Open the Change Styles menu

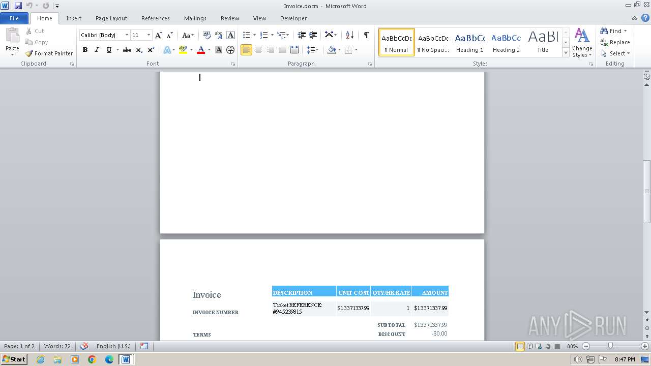(582, 43)
